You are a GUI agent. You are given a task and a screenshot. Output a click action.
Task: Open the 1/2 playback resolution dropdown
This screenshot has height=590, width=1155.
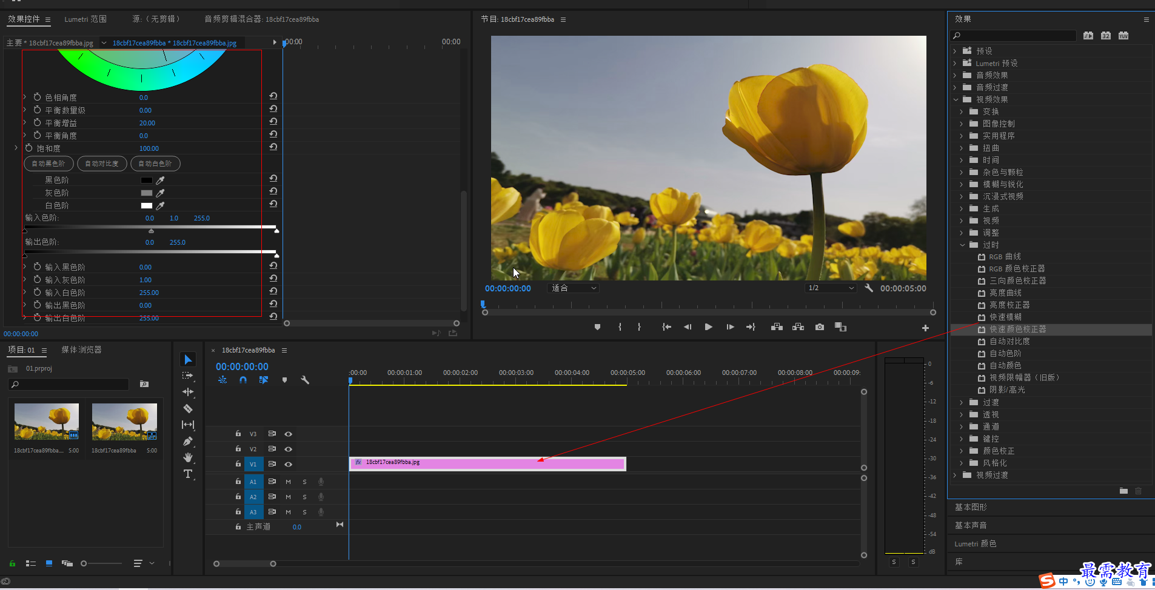pos(831,288)
